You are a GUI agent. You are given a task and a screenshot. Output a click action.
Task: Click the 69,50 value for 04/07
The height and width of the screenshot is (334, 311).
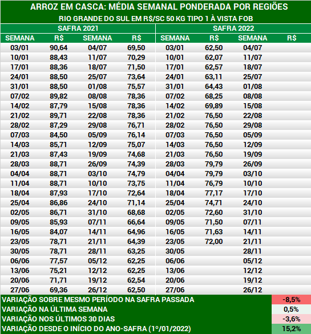coord(136,48)
